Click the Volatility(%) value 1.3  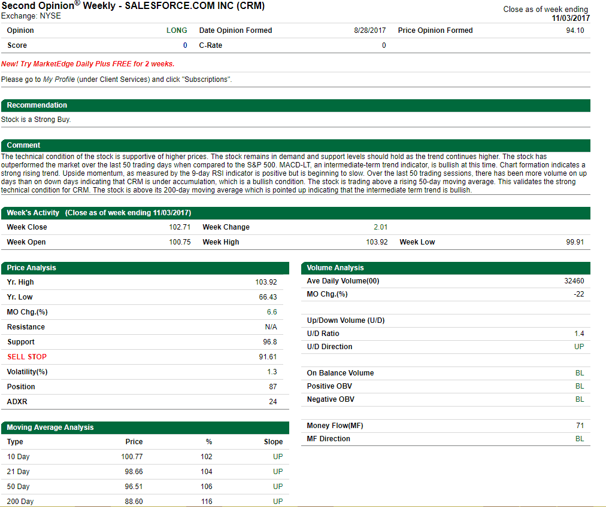point(272,372)
